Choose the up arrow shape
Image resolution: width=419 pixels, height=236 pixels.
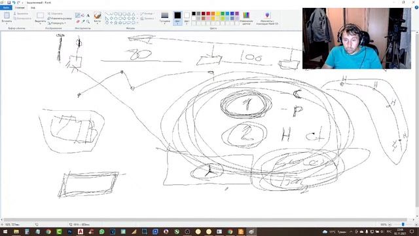[x=134, y=18]
